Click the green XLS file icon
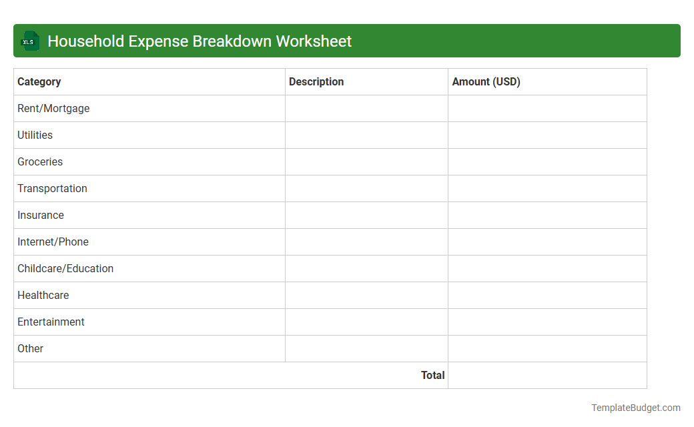This screenshot has height=427, width=694. [29, 41]
